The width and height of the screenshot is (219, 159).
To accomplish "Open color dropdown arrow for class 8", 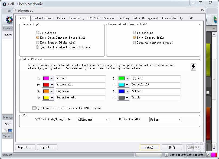I will click(x=127, y=98).
